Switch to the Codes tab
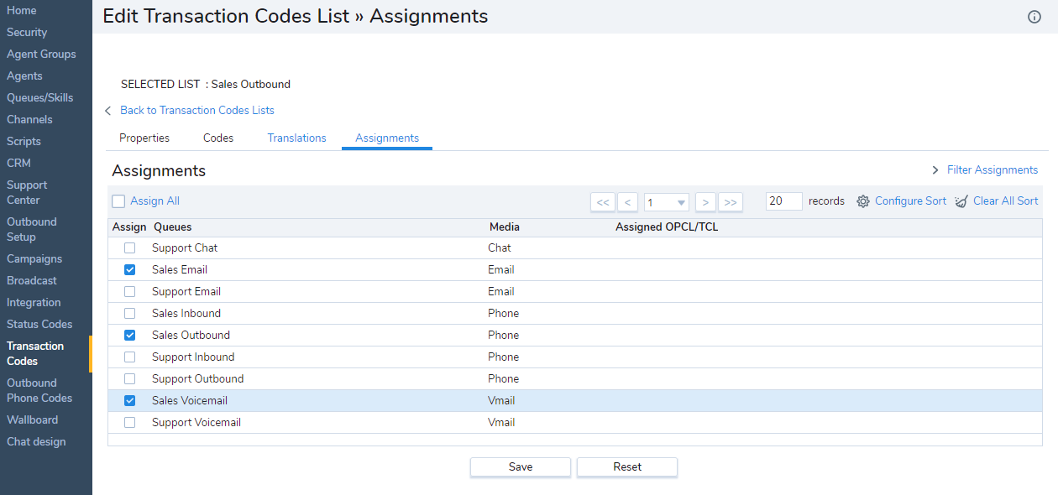Screen dimensions: 1058x495 pyautogui.click(x=218, y=138)
